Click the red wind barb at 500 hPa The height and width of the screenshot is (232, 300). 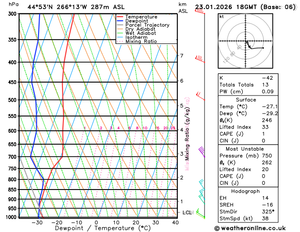point(200,96)
